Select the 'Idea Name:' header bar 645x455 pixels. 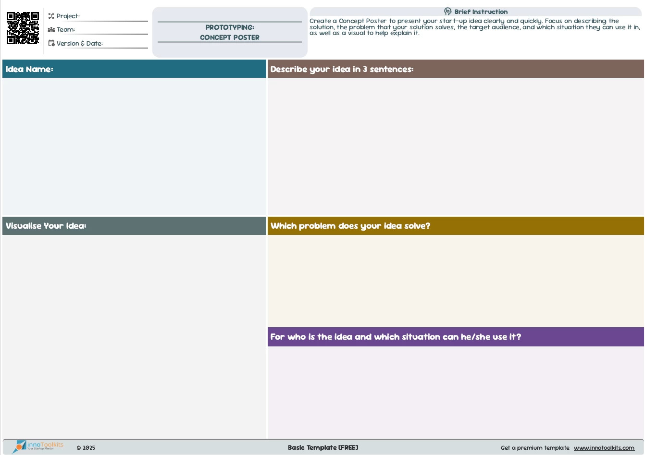coord(134,69)
